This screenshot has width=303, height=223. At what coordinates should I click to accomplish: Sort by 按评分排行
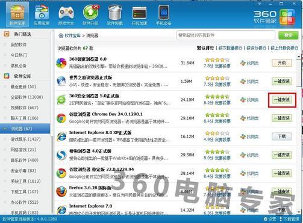[x=256, y=48]
